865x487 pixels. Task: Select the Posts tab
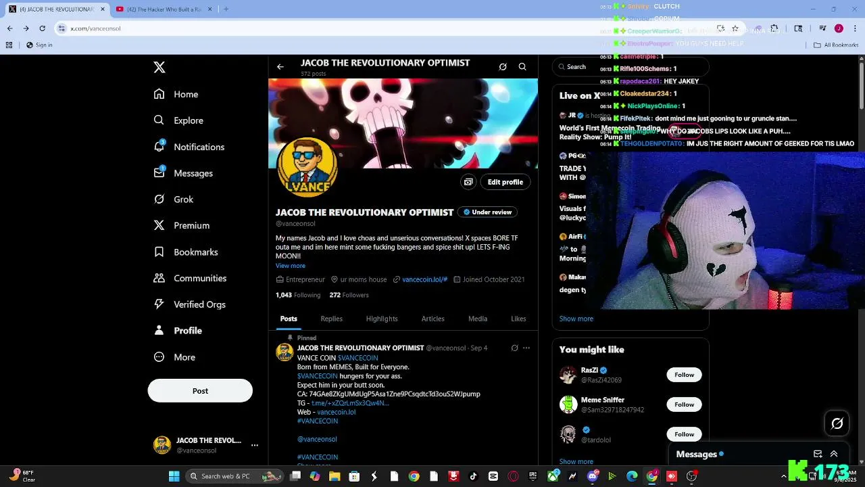click(x=289, y=319)
